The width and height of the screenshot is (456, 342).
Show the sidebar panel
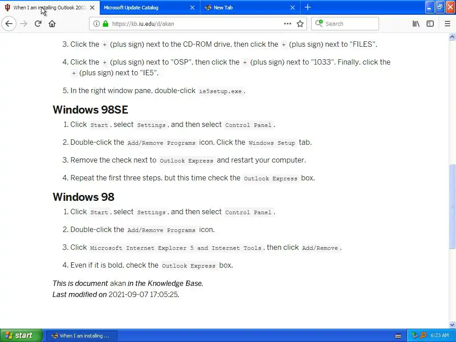[x=430, y=24]
